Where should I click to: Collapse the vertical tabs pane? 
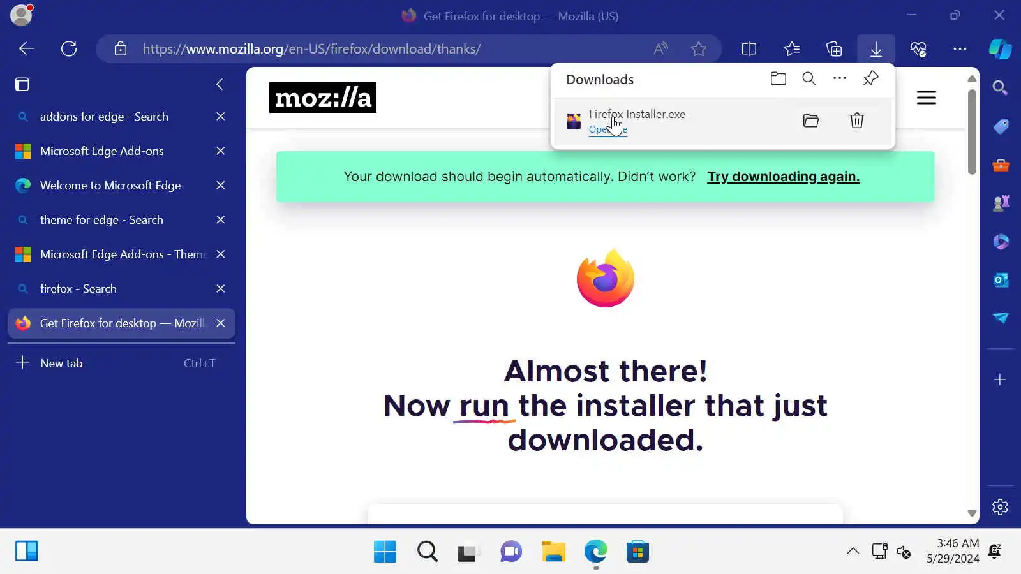(x=220, y=84)
